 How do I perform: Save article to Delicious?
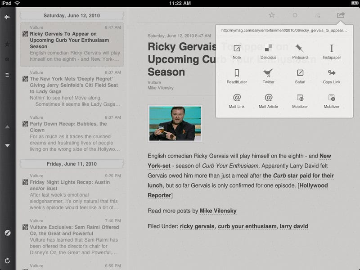click(x=268, y=52)
